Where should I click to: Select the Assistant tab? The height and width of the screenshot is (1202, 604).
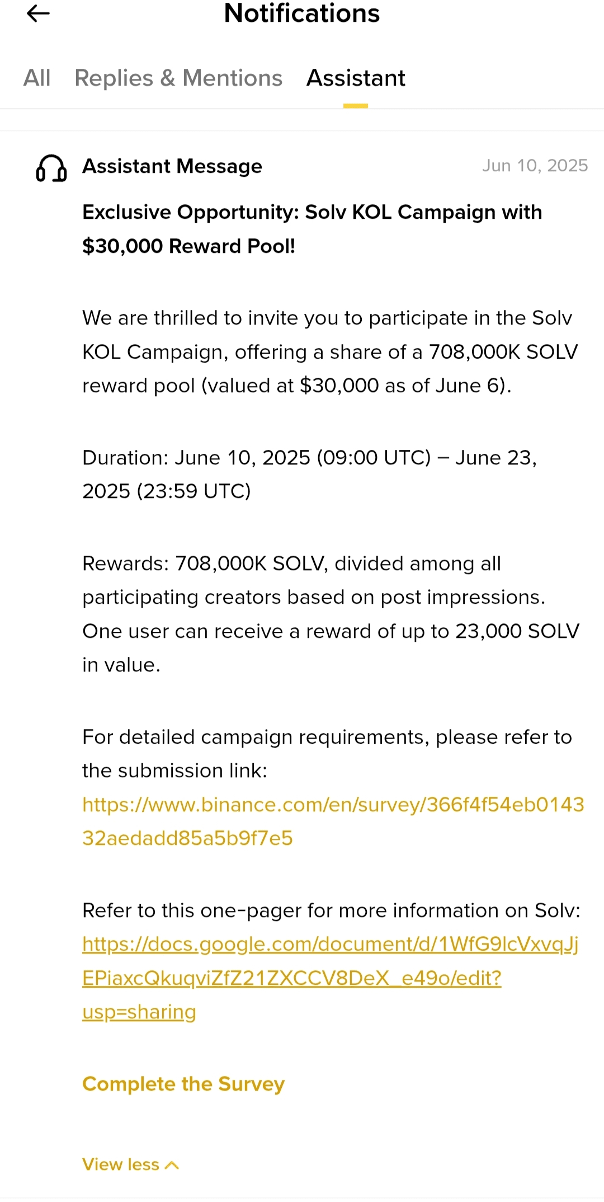click(x=356, y=78)
